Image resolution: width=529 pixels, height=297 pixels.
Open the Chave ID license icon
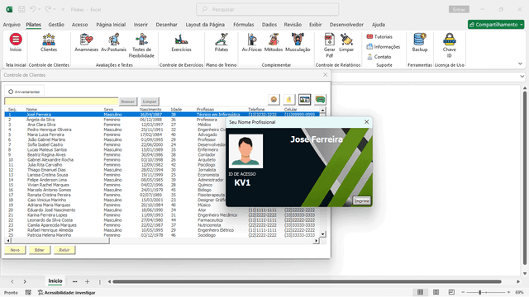point(450,45)
